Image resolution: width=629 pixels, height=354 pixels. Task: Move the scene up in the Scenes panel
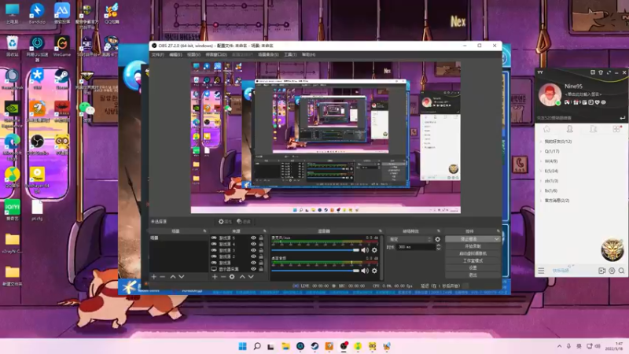[x=172, y=277]
